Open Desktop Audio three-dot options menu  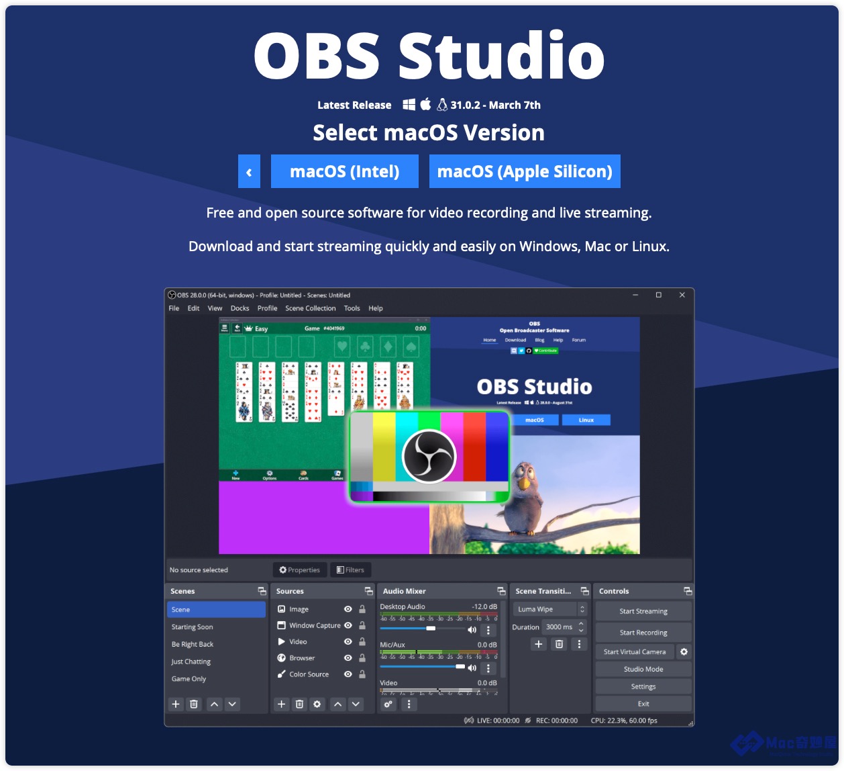tap(488, 630)
